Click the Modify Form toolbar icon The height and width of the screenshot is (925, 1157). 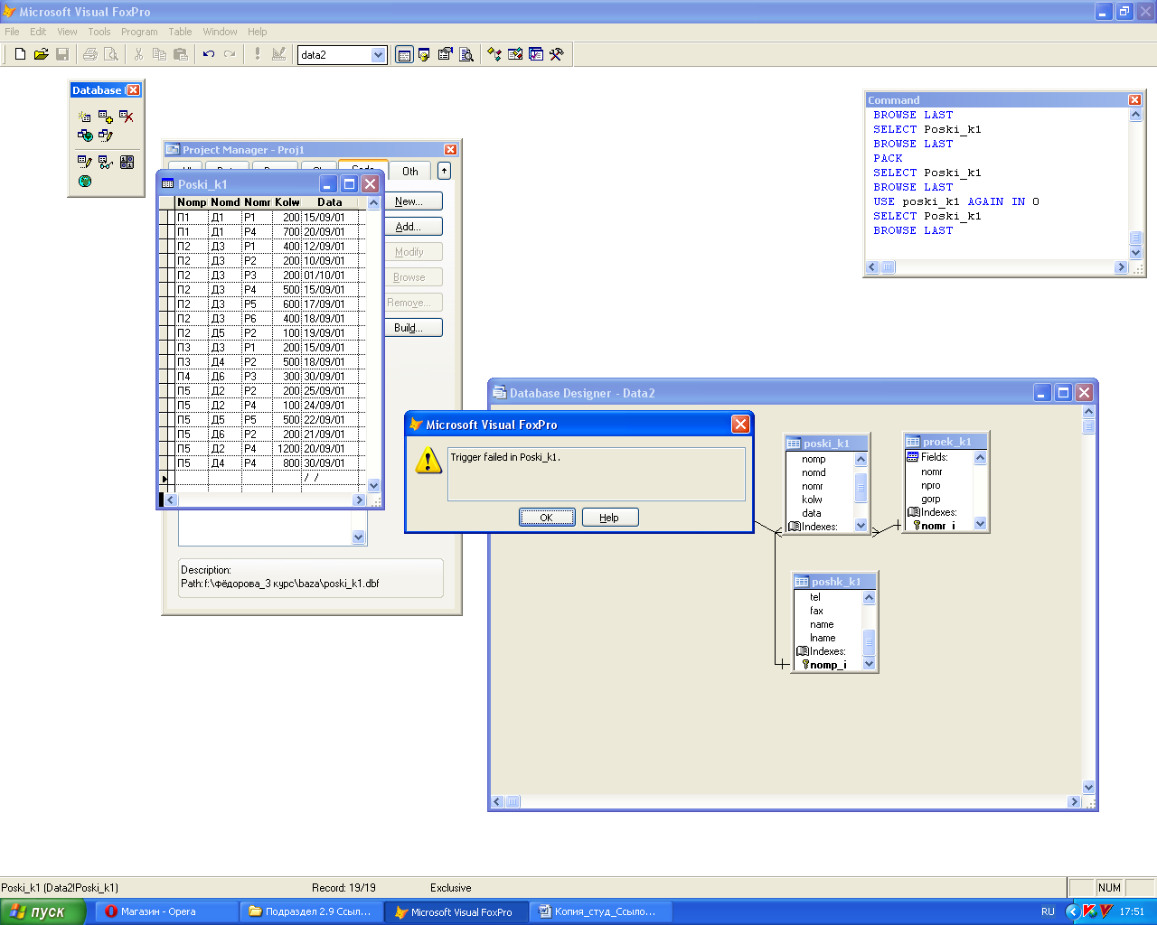(278, 54)
